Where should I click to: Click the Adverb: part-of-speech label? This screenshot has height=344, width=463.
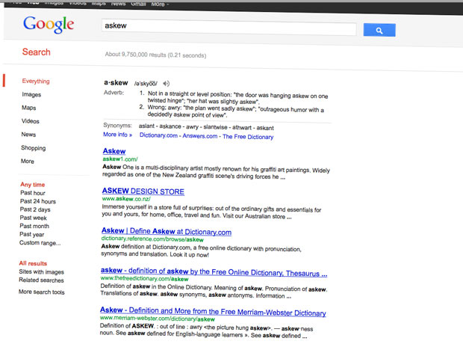point(114,92)
